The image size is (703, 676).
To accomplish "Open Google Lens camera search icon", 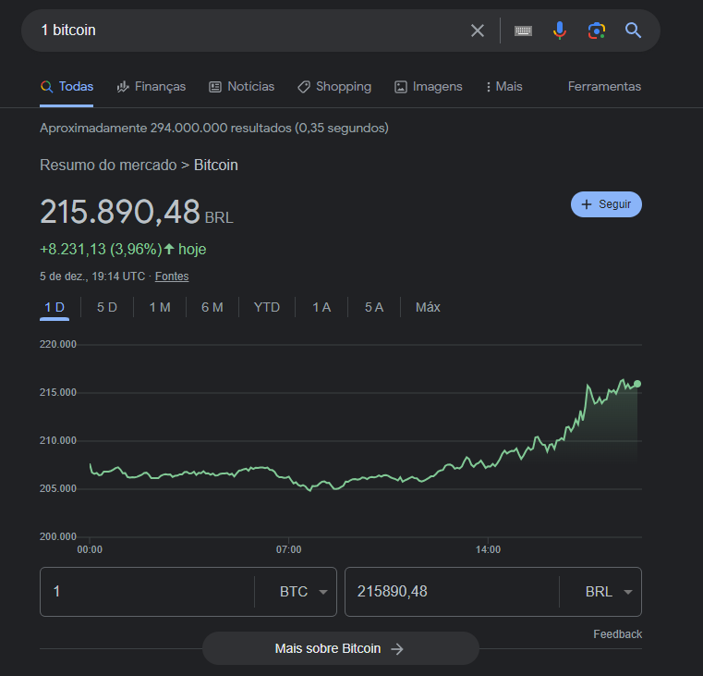I will (x=596, y=31).
